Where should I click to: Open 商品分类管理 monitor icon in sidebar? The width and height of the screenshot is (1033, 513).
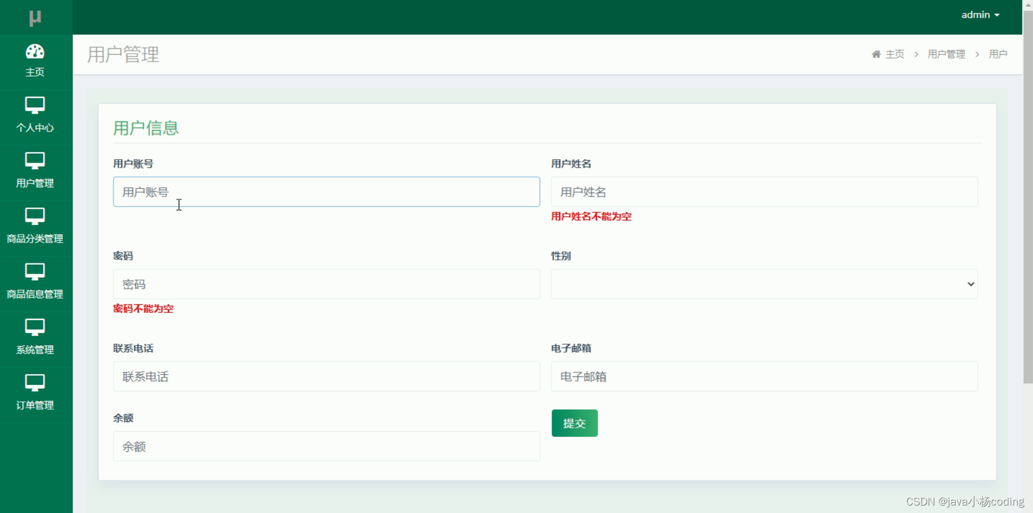coord(35,217)
